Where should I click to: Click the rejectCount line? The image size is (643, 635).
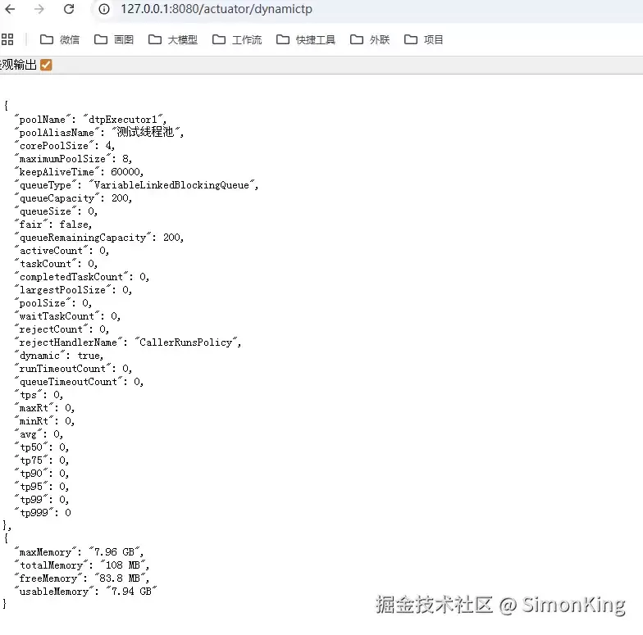tap(62, 329)
